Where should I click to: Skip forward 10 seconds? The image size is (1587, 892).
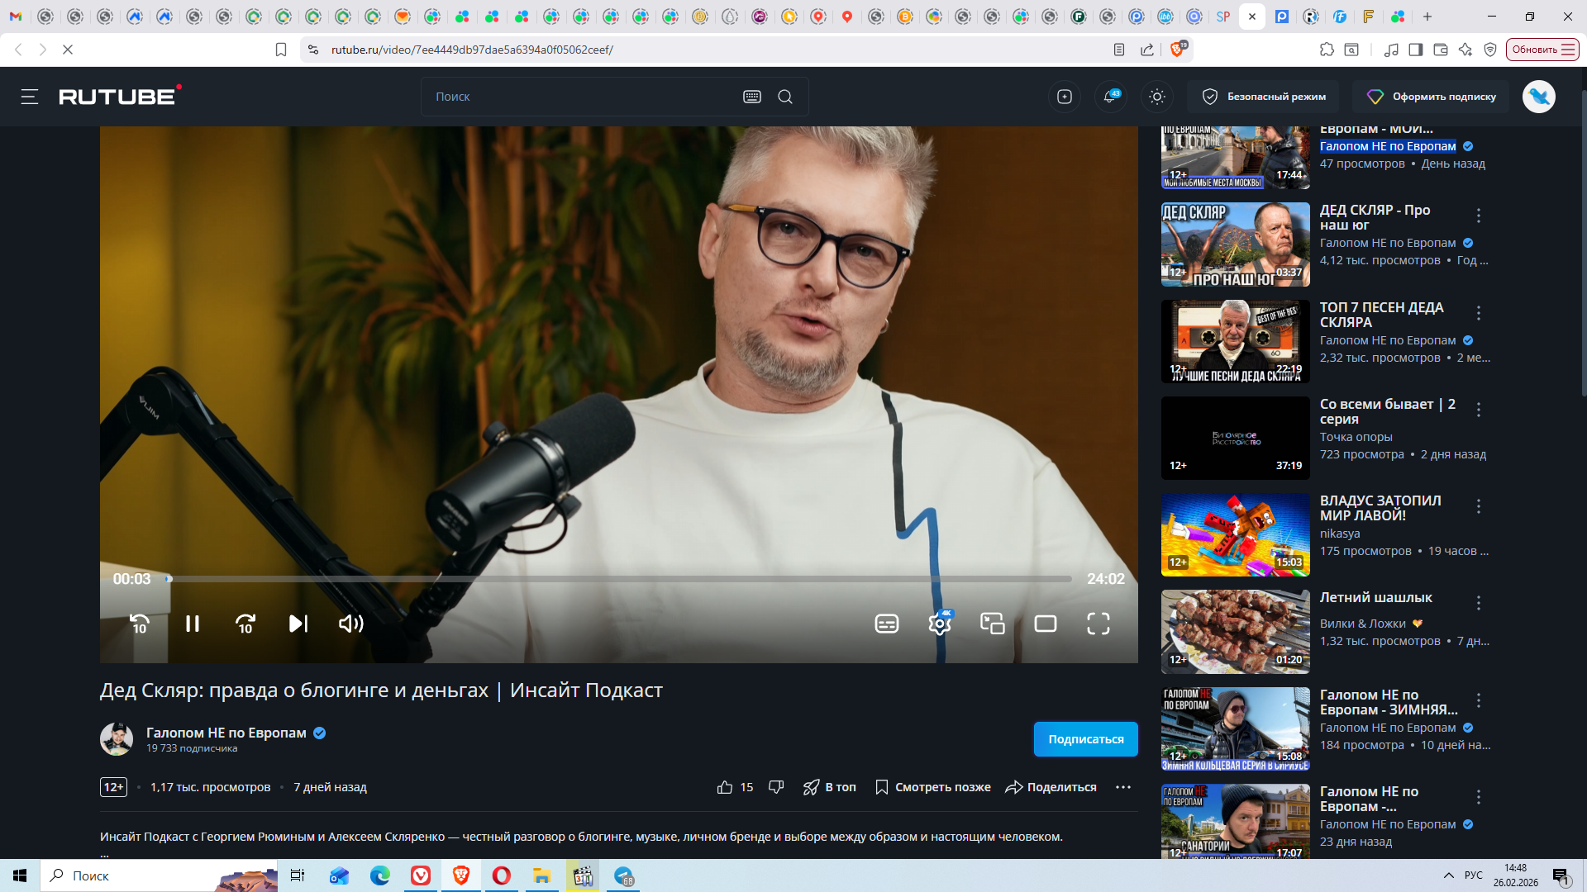[245, 624]
